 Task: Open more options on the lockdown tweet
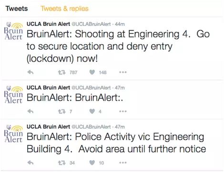tap(123, 72)
